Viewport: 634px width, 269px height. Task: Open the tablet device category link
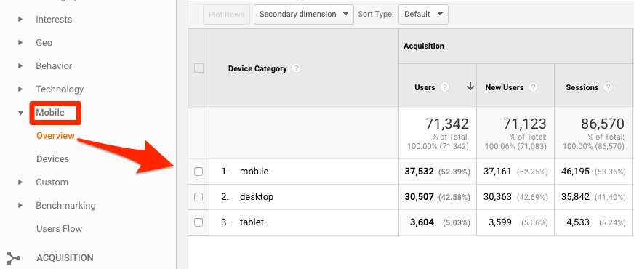(x=252, y=222)
